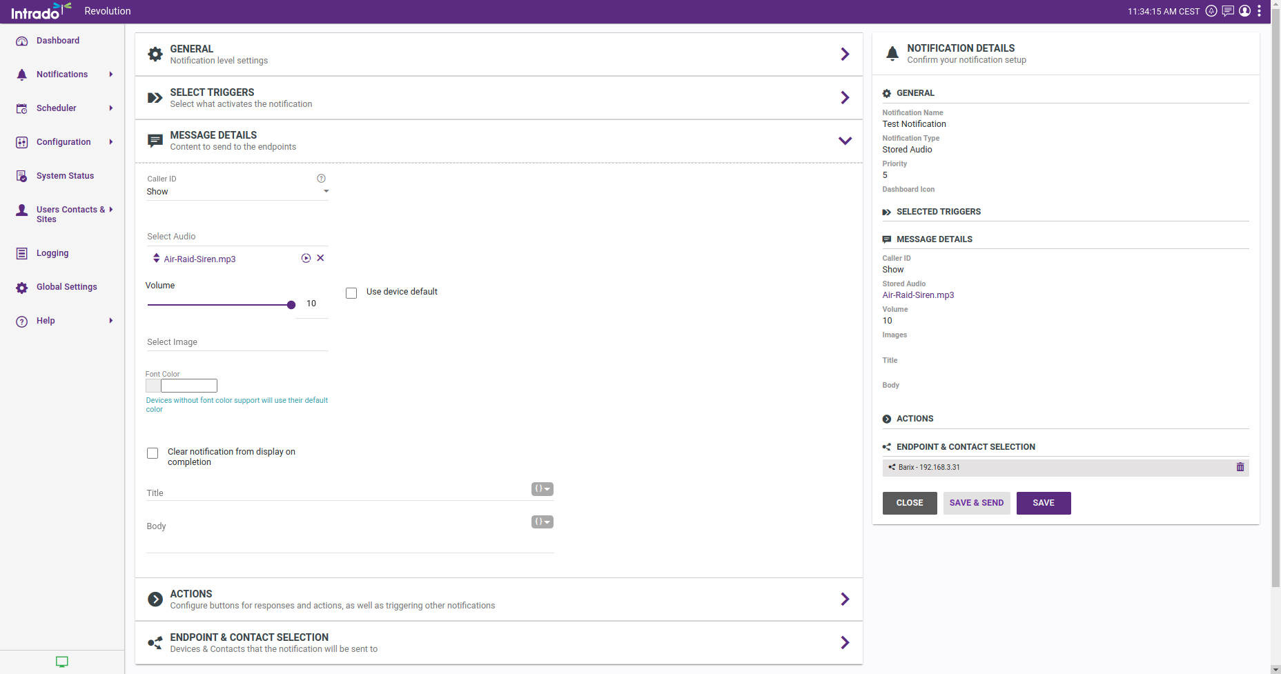The image size is (1281, 674).
Task: Remove the Air-Raid-Siren.mp3 audio file
Action: 320,258
